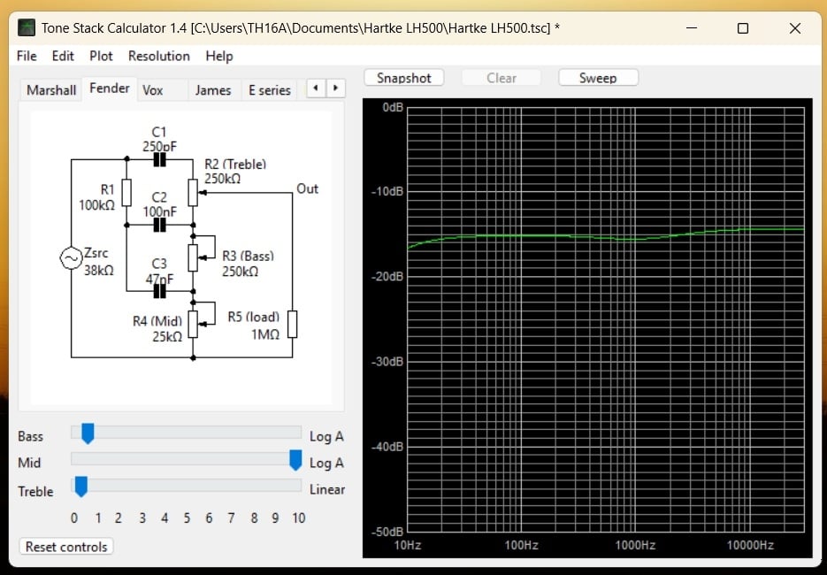Click the Clear button
The width and height of the screenshot is (827, 575).
click(x=501, y=78)
